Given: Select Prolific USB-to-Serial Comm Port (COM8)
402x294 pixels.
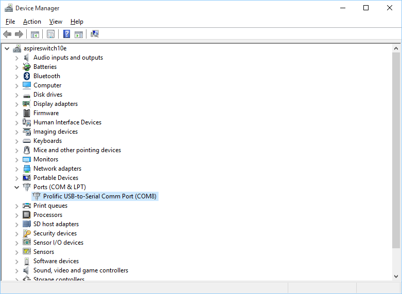Looking at the screenshot, I should [99, 196].
